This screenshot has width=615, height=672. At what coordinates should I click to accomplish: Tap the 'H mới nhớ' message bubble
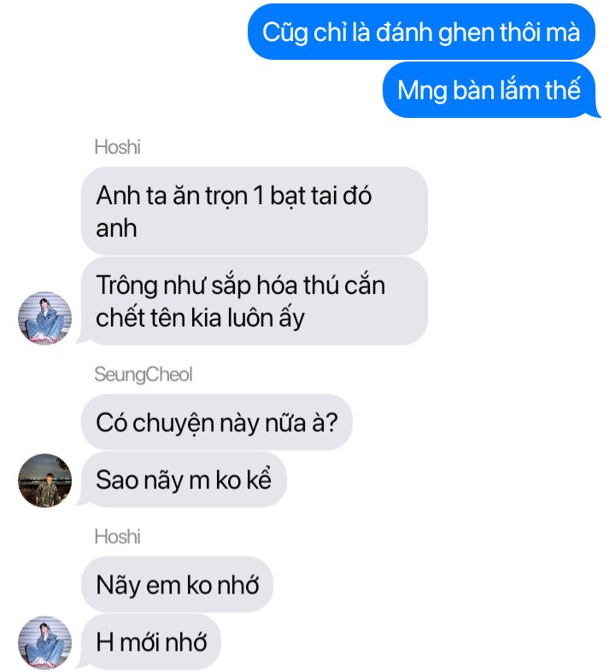point(149,641)
